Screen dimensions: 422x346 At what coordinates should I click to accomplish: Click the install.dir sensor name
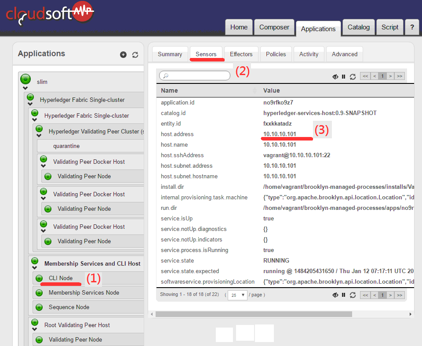coord(172,187)
